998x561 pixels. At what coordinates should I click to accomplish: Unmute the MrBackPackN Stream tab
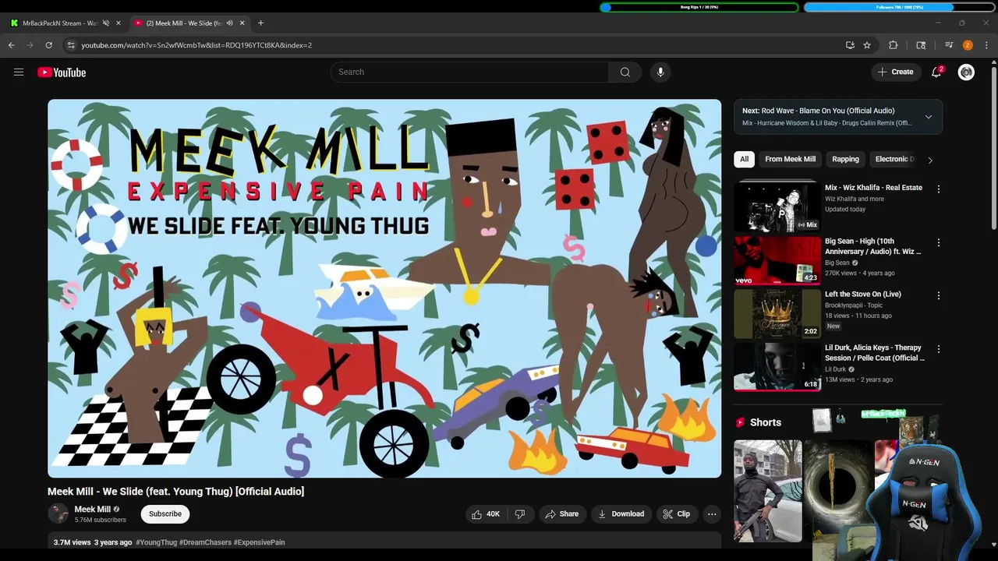(x=106, y=23)
